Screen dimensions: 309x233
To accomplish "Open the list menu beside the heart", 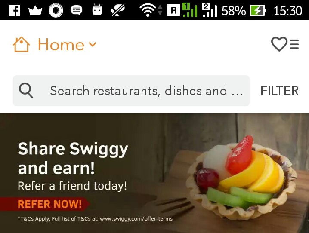I will tap(294, 44).
